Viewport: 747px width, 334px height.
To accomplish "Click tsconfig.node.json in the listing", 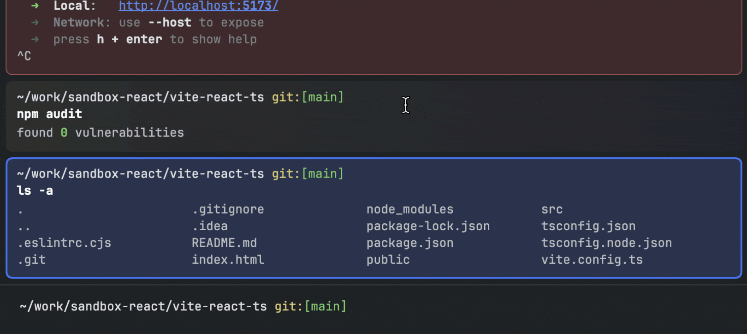I will (x=606, y=243).
